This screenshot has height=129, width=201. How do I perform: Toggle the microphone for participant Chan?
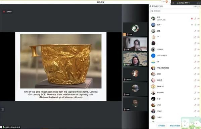(x=195, y=105)
